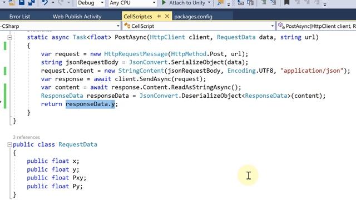Click DeserializeObject in the responseData line
The width and height of the screenshot is (356, 200).
pos(211,96)
